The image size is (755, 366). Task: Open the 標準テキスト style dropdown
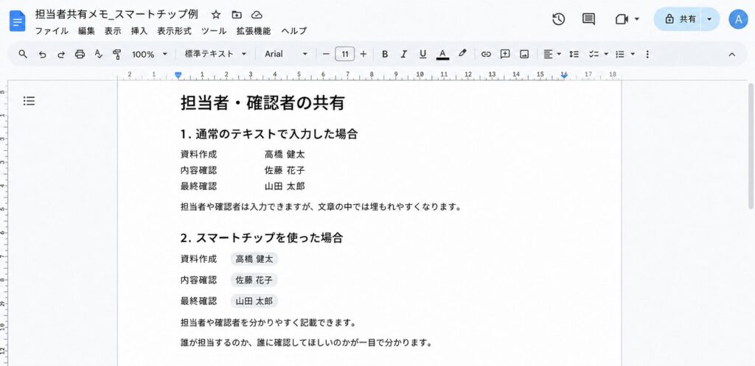[215, 54]
